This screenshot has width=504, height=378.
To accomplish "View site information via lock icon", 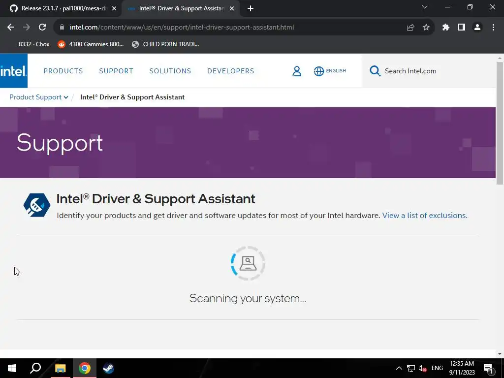I will coord(62,28).
